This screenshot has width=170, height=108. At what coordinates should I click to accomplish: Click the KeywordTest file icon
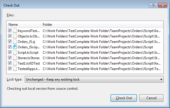click(15, 31)
